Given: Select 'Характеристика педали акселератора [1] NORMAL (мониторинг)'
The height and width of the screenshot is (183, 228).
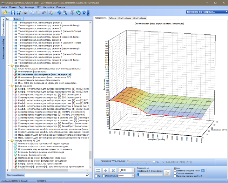Looking at the screenshot, I should click(52, 112).
